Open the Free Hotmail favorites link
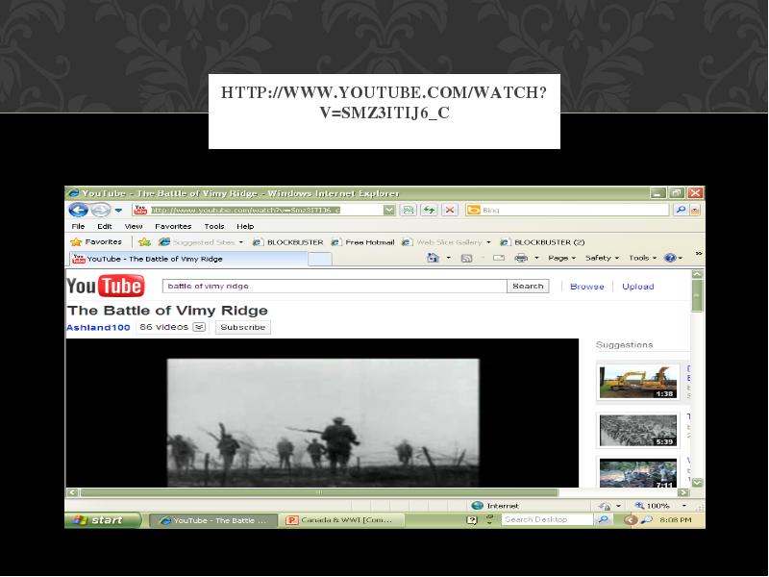This screenshot has width=769, height=577. [x=363, y=242]
